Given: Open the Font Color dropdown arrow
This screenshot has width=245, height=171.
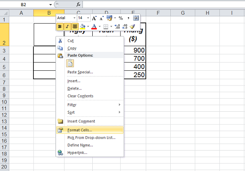Looking at the screenshot, I should click(100, 27).
